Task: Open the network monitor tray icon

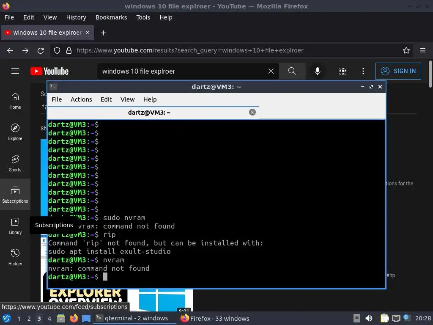Action: click(x=396, y=319)
